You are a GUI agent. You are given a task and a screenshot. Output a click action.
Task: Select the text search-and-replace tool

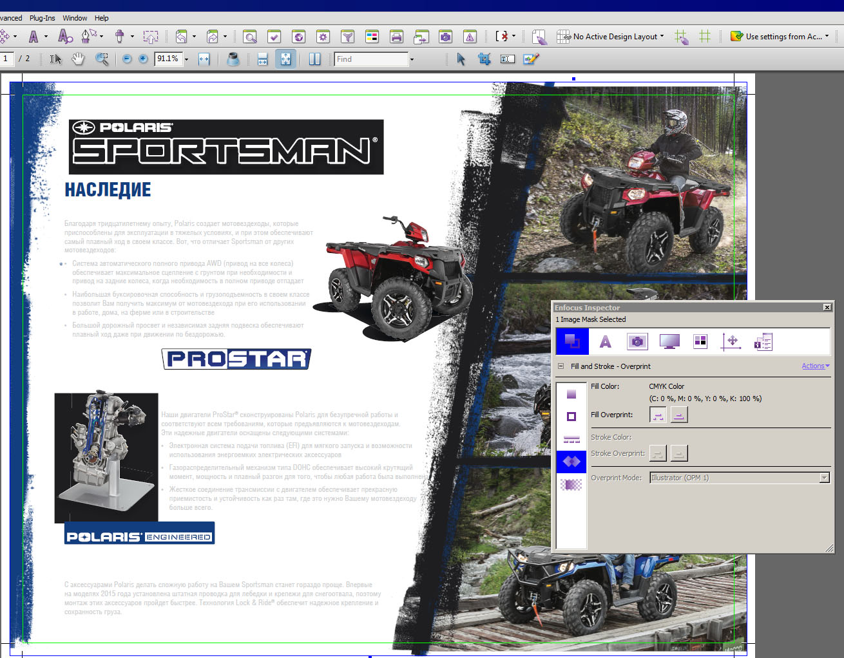click(65, 37)
